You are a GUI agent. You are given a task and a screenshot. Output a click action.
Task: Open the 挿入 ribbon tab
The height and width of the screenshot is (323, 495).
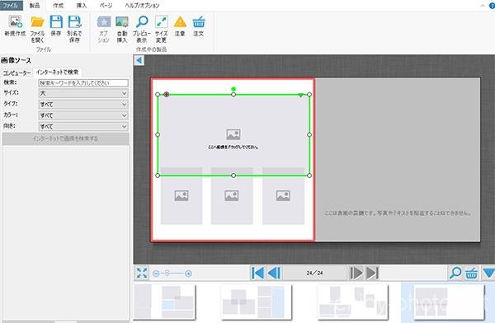(82, 6)
